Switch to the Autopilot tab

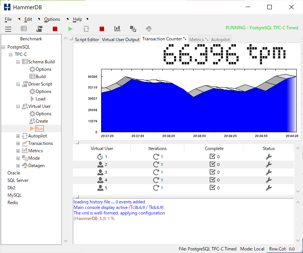[x=220, y=40]
